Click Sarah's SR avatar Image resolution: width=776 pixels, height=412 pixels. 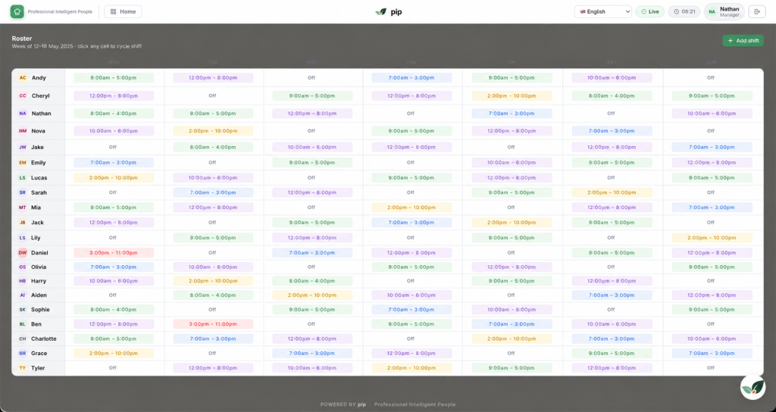[23, 193]
